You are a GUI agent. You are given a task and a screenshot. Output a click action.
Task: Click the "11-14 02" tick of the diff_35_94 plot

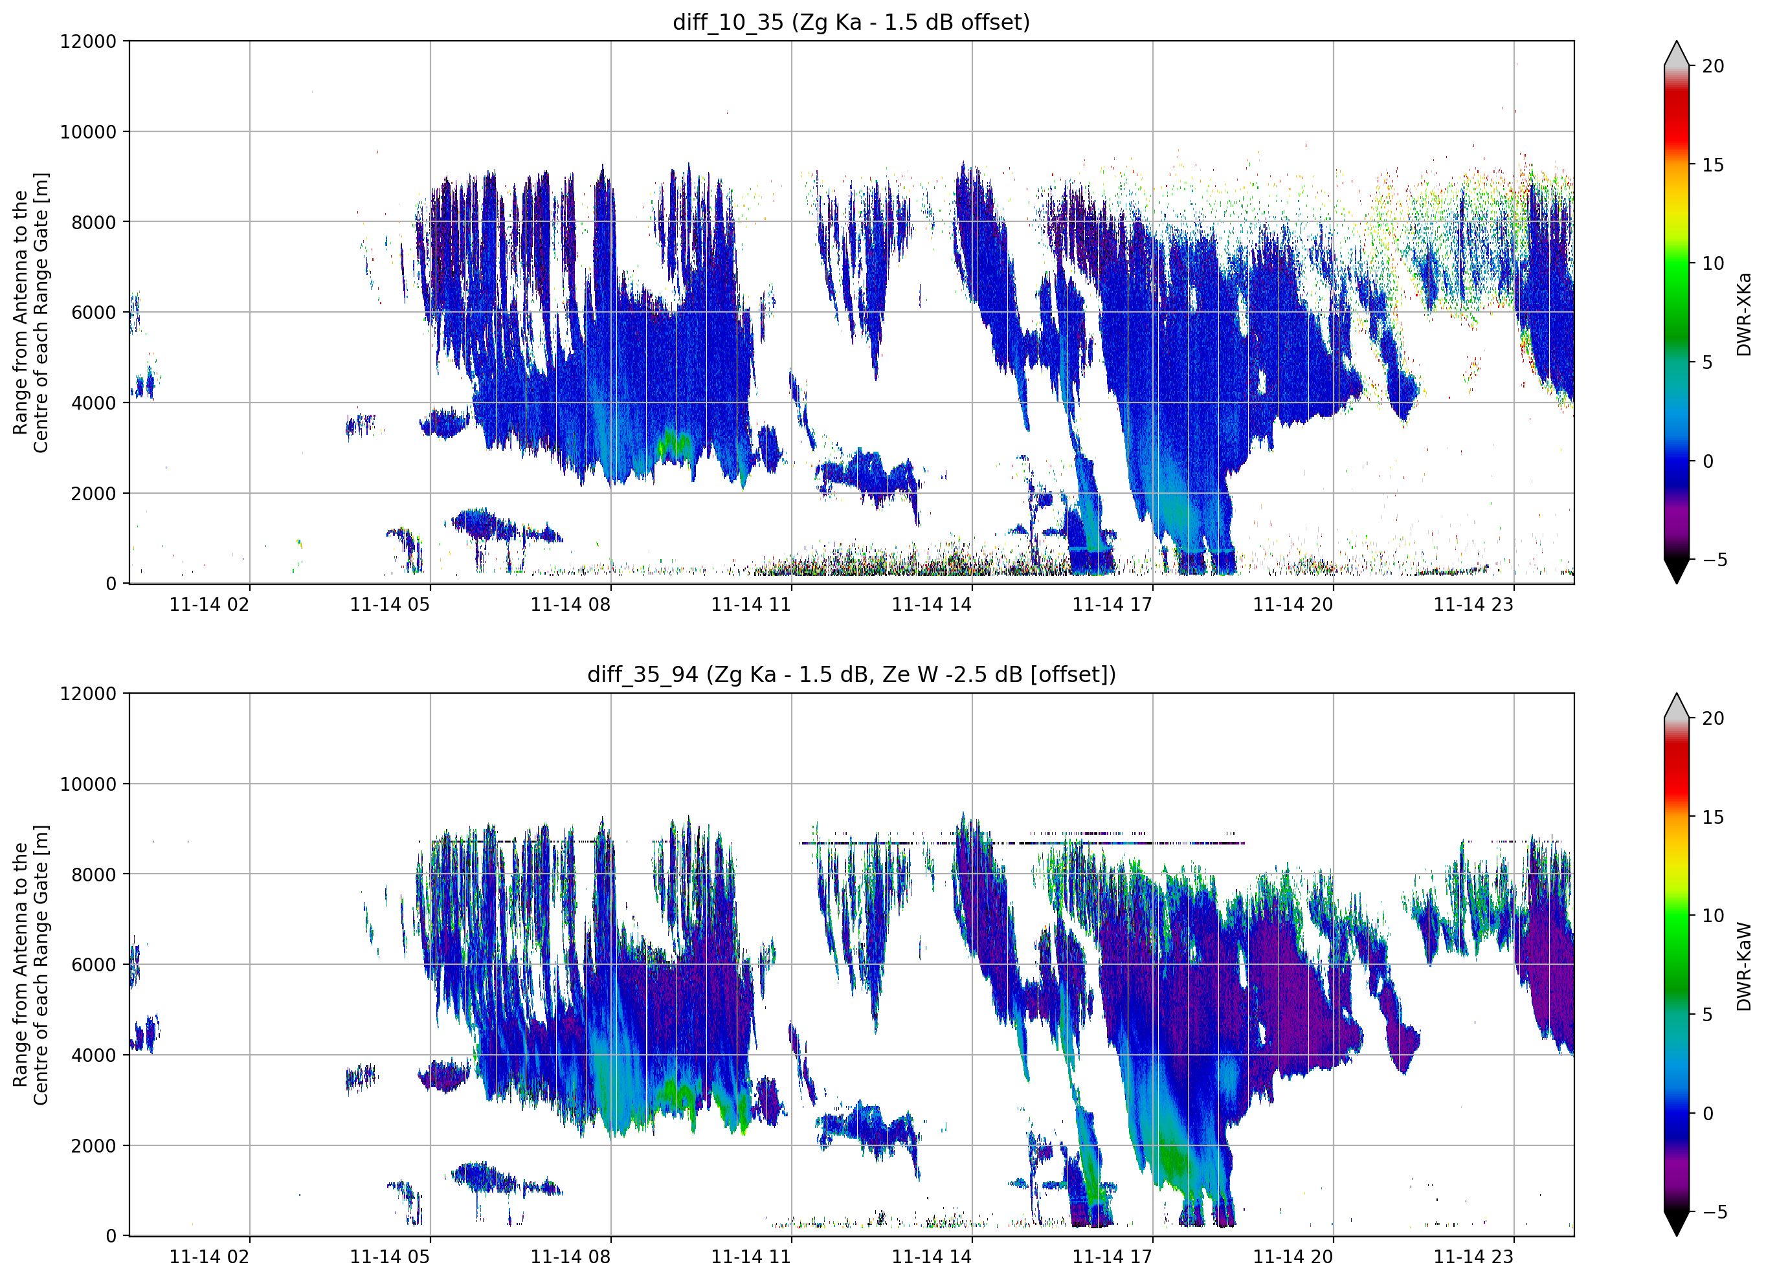pyautogui.click(x=210, y=1257)
